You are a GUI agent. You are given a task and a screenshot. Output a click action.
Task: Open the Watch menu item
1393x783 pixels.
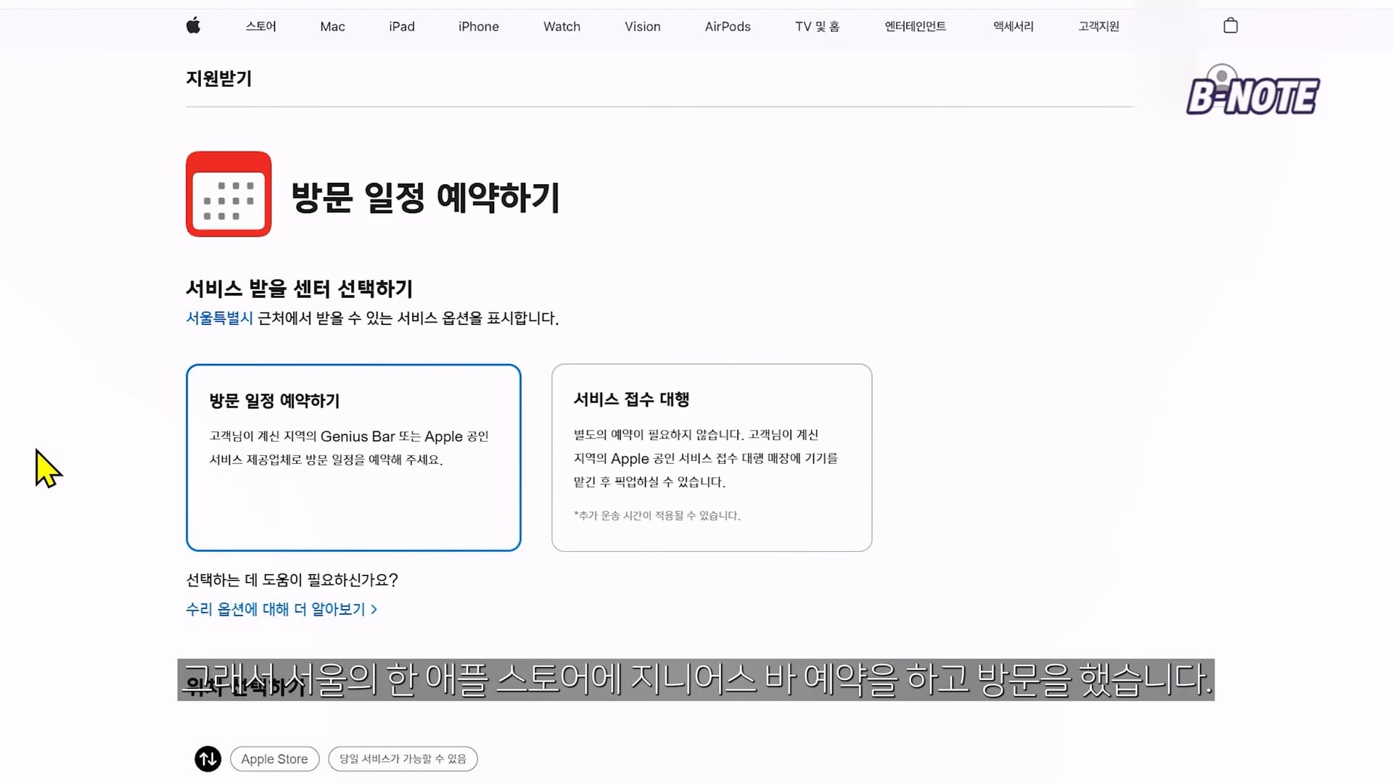pos(562,27)
